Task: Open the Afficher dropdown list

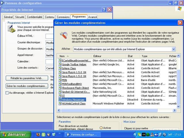Action: coord(174,49)
